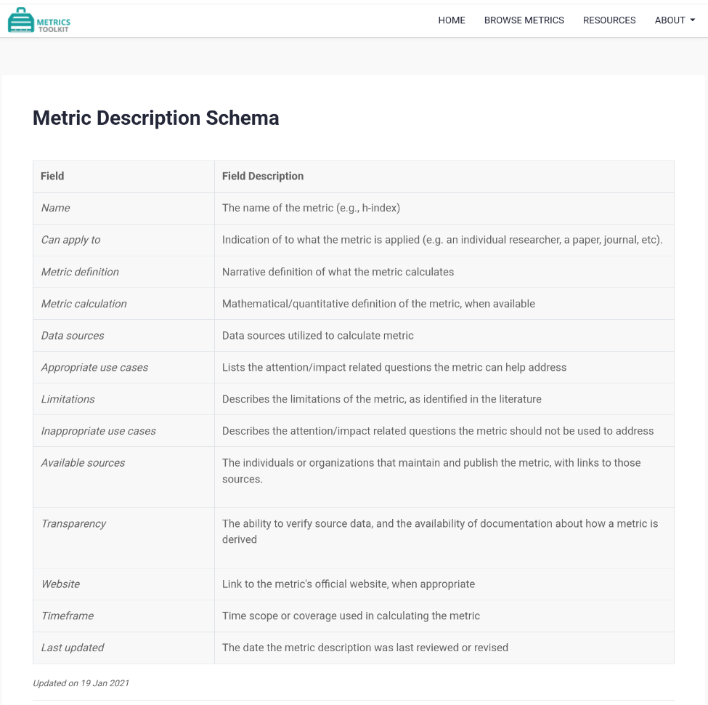Viewport: 708px width, 705px height.
Task: Click the Appropriate use cases field cell
Action: click(x=94, y=368)
